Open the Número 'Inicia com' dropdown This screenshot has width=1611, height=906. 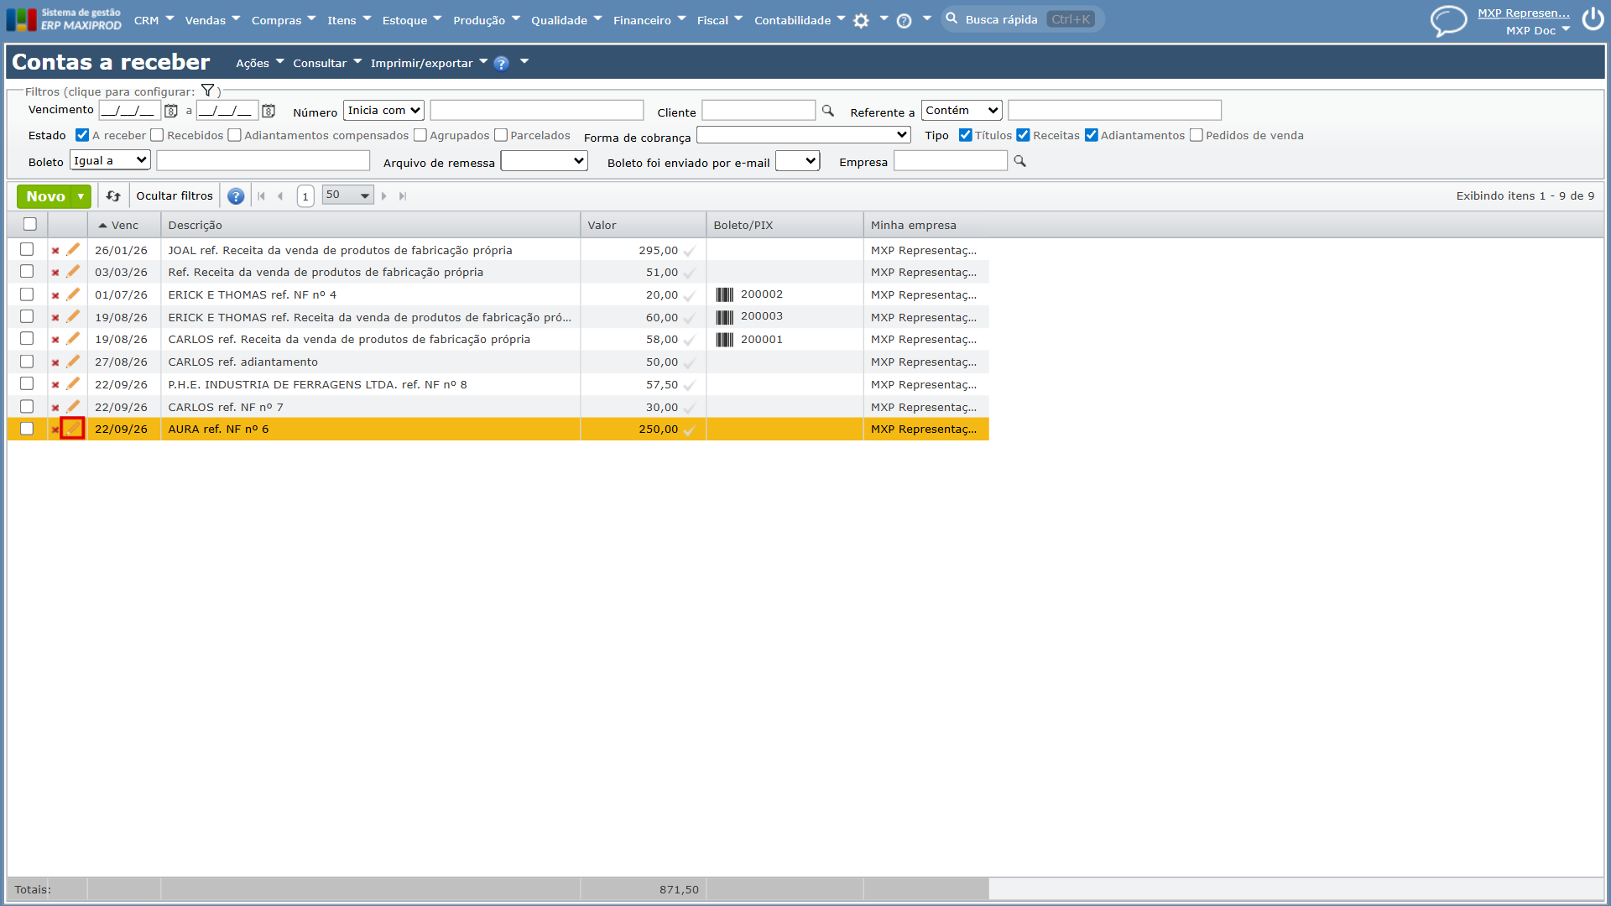(384, 111)
